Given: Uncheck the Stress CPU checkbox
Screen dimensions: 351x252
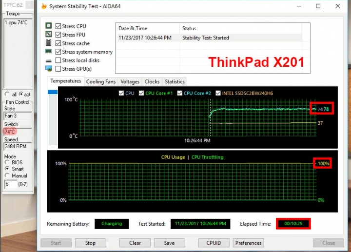Looking at the screenshot, I should click(58, 26).
